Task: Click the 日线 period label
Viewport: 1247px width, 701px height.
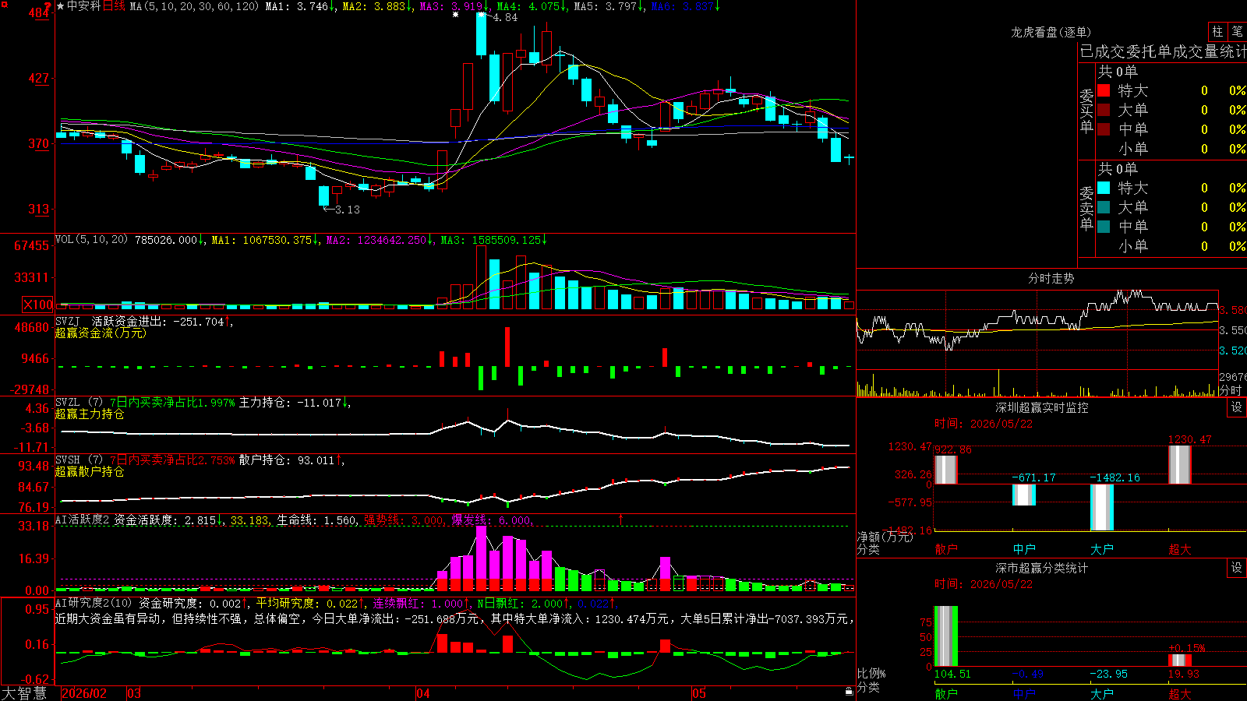Action: point(114,6)
